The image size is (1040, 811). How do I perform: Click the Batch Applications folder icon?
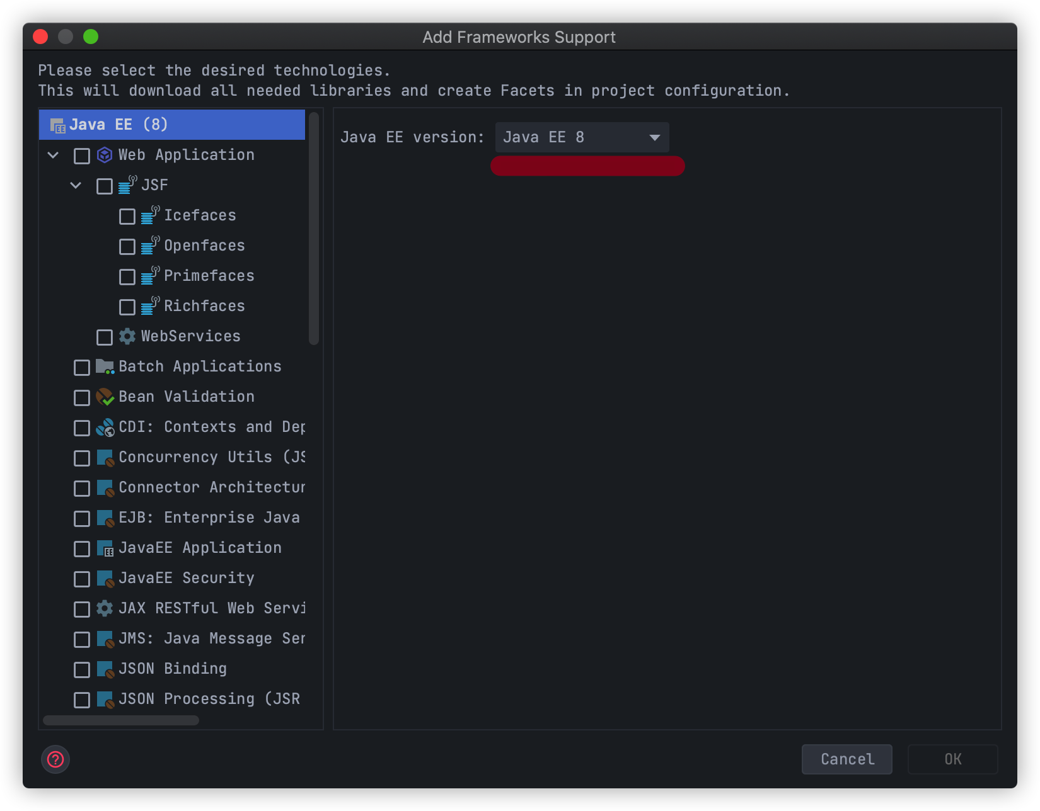click(x=105, y=366)
